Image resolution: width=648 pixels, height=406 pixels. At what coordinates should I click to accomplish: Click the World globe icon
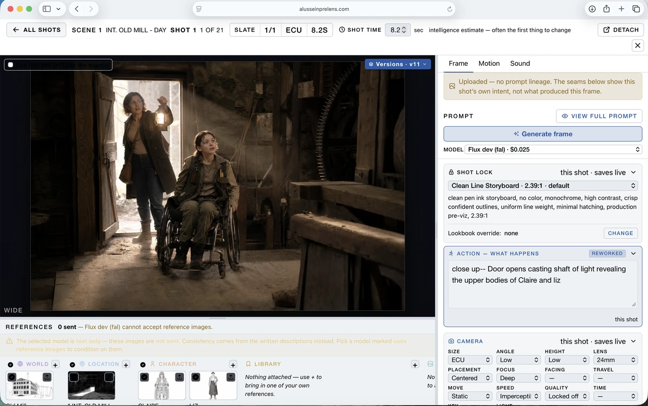click(x=21, y=364)
